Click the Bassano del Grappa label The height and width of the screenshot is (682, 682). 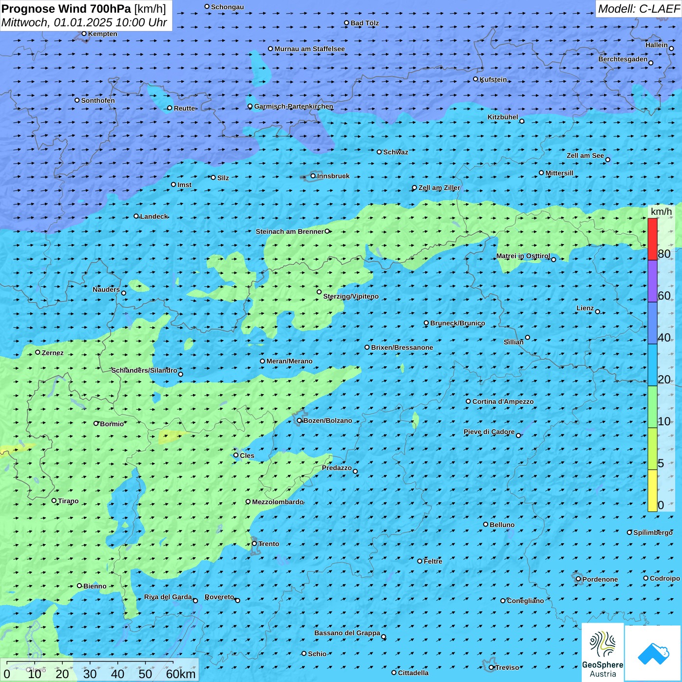coord(347,633)
